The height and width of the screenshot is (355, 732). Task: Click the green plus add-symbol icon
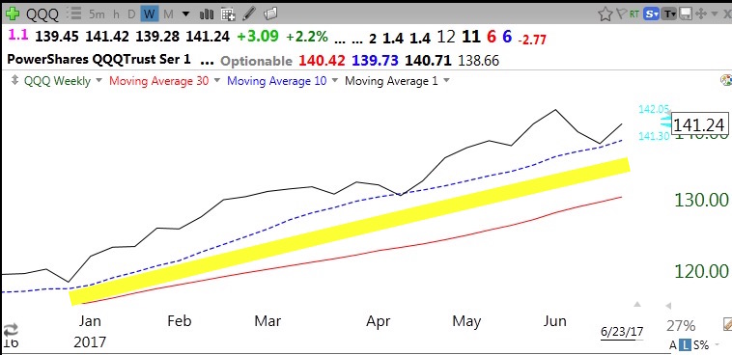click(x=13, y=14)
